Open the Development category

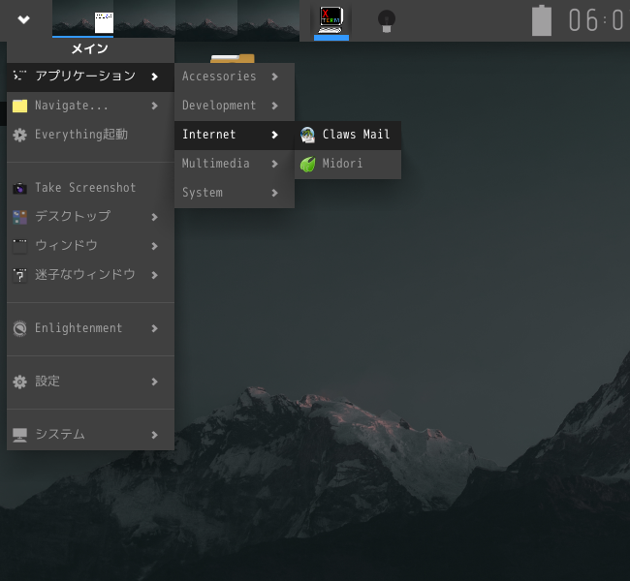tap(235, 106)
